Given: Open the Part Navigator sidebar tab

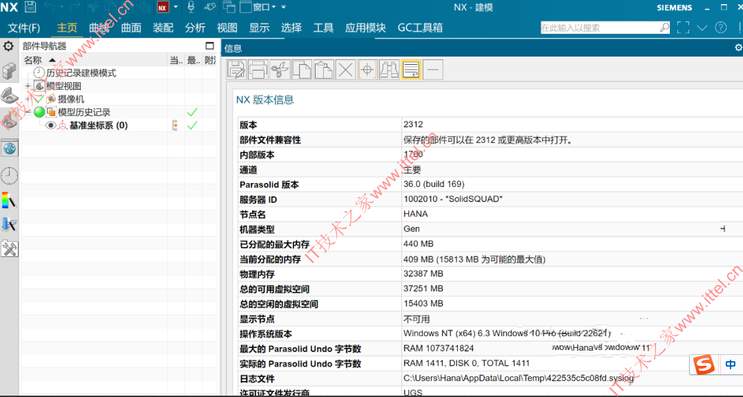Looking at the screenshot, I should pyautogui.click(x=10, y=96).
